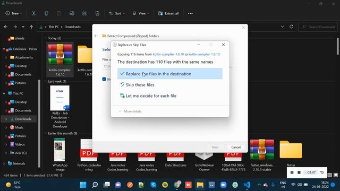Click the Rename icon in Explorer toolbar
The image size is (340, 191).
(72, 13)
